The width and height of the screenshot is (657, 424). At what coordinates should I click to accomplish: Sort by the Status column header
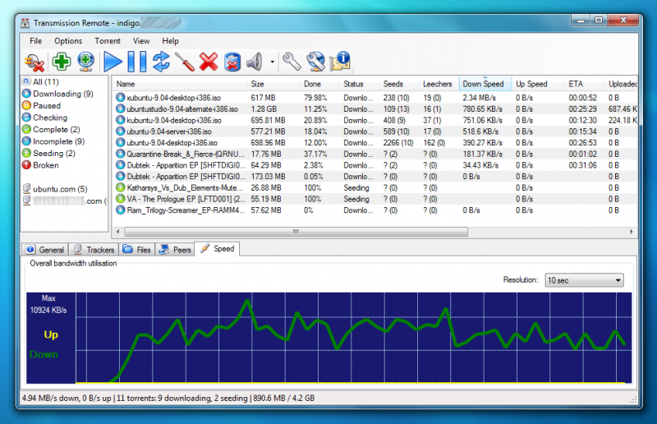tap(359, 84)
